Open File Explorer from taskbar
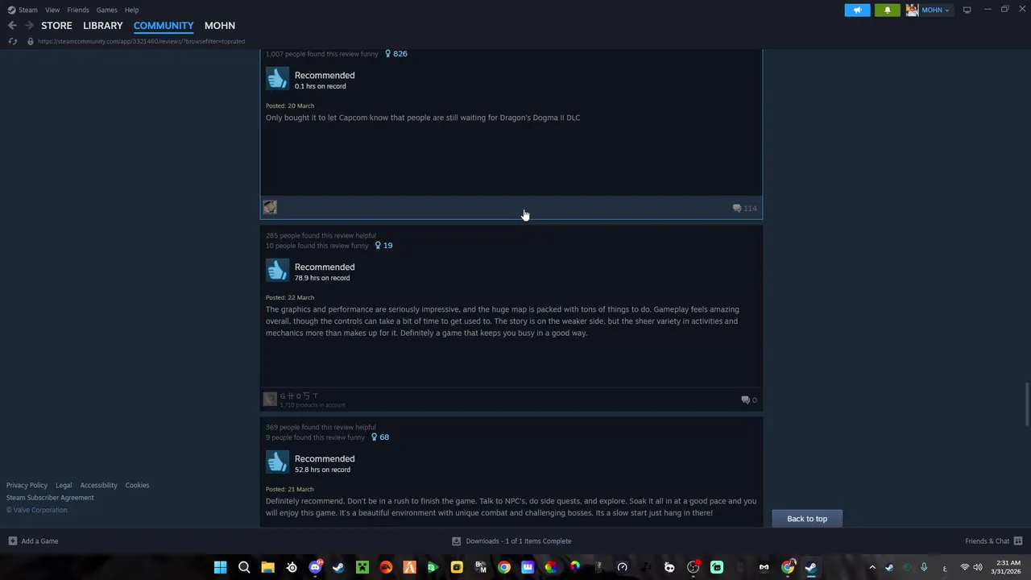Viewport: 1031px width, 580px height. point(267,567)
